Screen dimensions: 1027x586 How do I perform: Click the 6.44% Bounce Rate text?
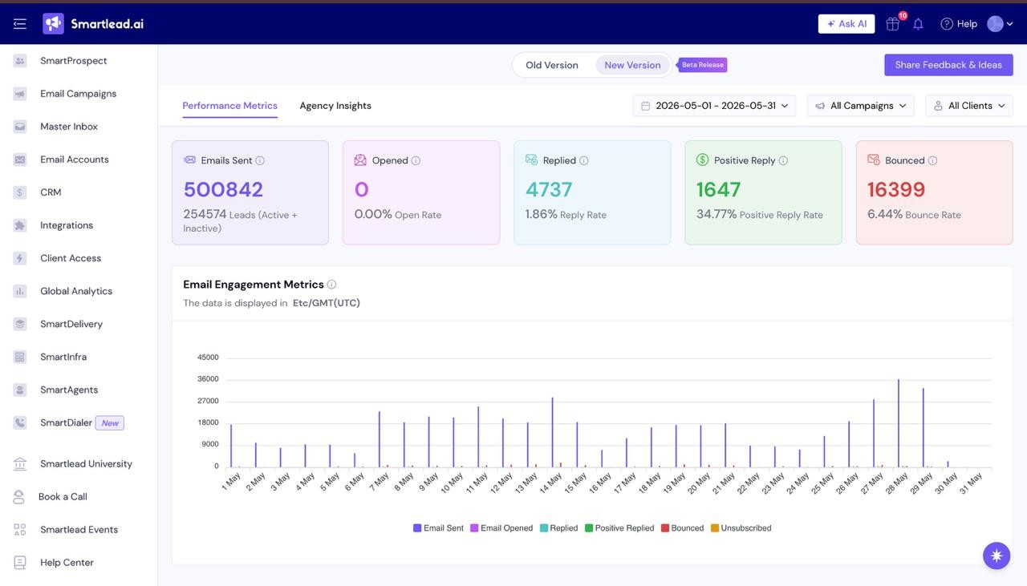914,215
